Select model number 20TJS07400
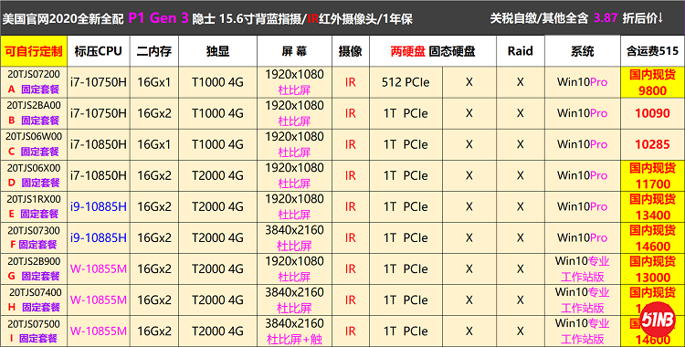Viewport: 685px width, 347px height. [36, 292]
